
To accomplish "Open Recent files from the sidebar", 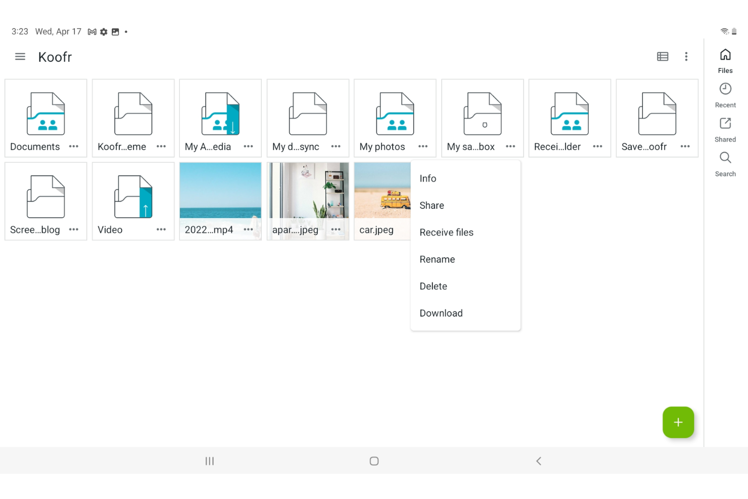I will click(x=725, y=94).
